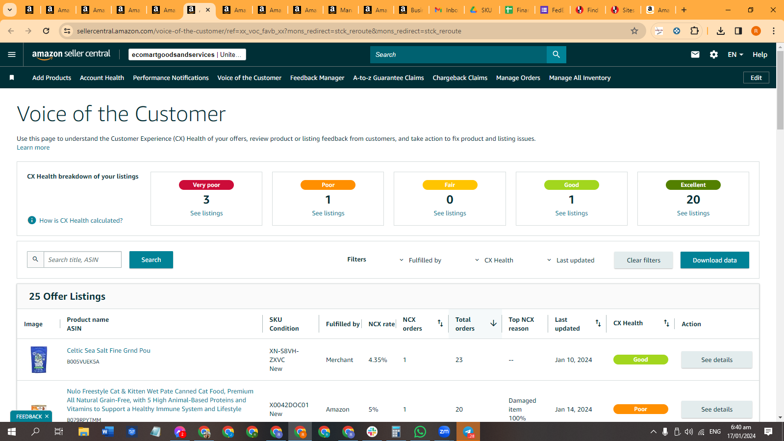This screenshot has width=784, height=441.
Task: Go to Account Health
Action: 102,78
